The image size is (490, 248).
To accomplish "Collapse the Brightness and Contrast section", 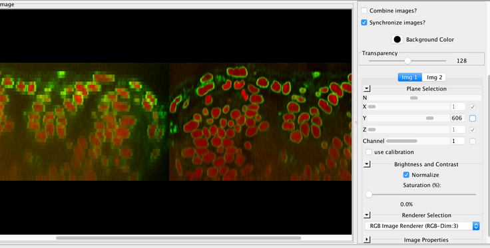I will pos(367,164).
